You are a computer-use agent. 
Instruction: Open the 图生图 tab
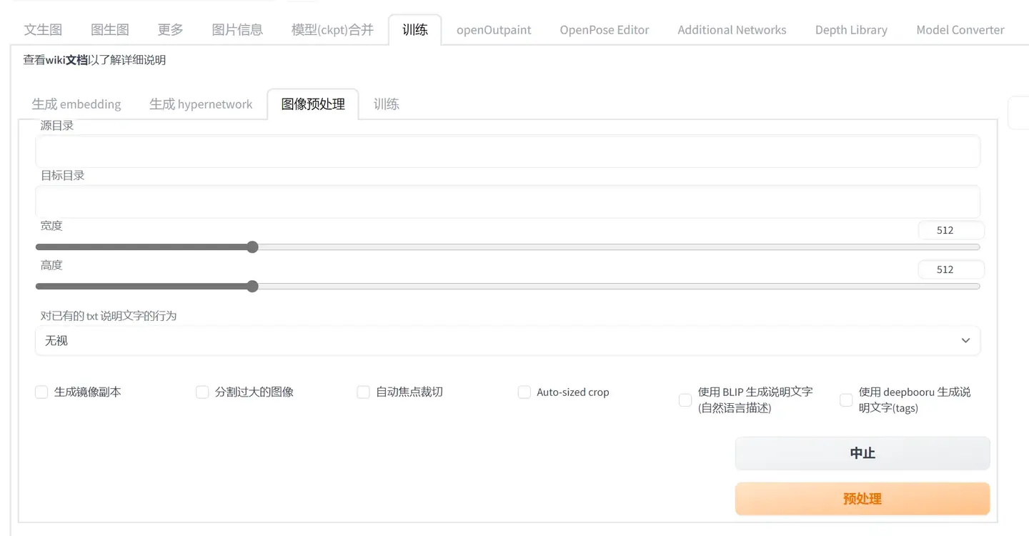coord(110,30)
